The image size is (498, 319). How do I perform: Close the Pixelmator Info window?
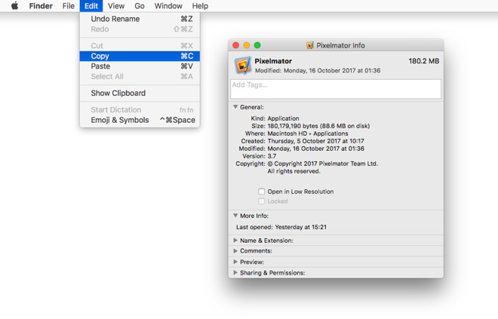click(x=235, y=45)
